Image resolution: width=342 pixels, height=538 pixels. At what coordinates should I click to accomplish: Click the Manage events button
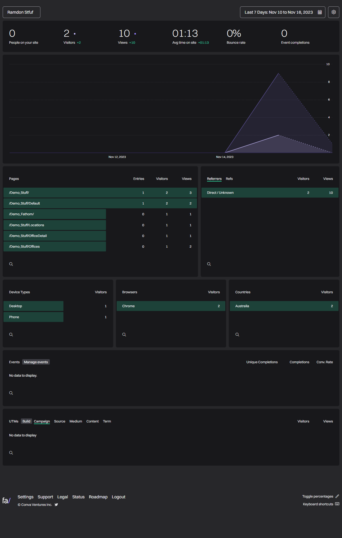36,362
